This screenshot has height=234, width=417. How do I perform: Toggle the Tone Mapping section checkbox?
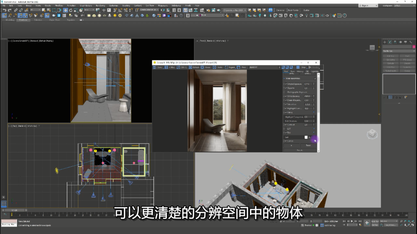click(315, 79)
